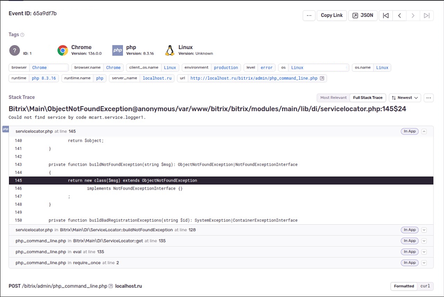This screenshot has height=297, width=444.
Task: Open the event ellipsis actions menu
Action: [309, 15]
